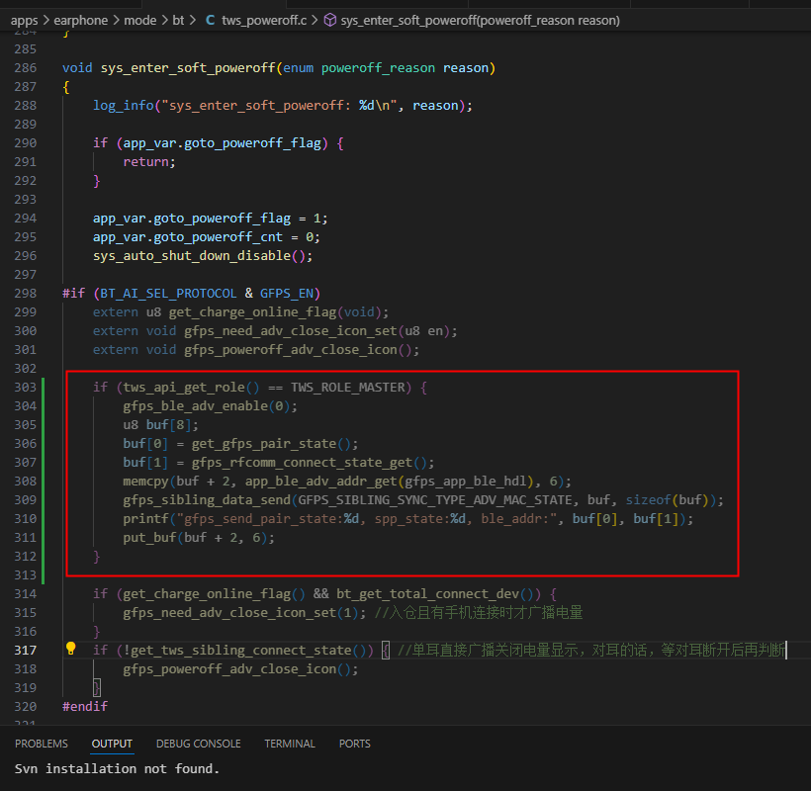Click line number 303 in the gutter
The image size is (811, 791).
pyautogui.click(x=26, y=388)
